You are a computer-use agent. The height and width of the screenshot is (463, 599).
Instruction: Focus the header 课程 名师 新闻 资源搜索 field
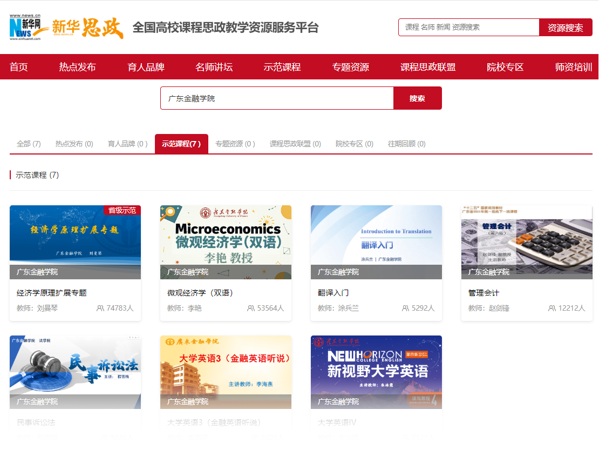[x=469, y=28]
